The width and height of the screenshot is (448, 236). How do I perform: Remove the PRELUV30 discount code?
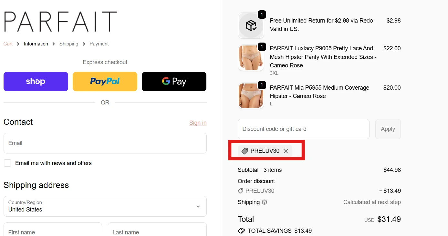point(286,151)
